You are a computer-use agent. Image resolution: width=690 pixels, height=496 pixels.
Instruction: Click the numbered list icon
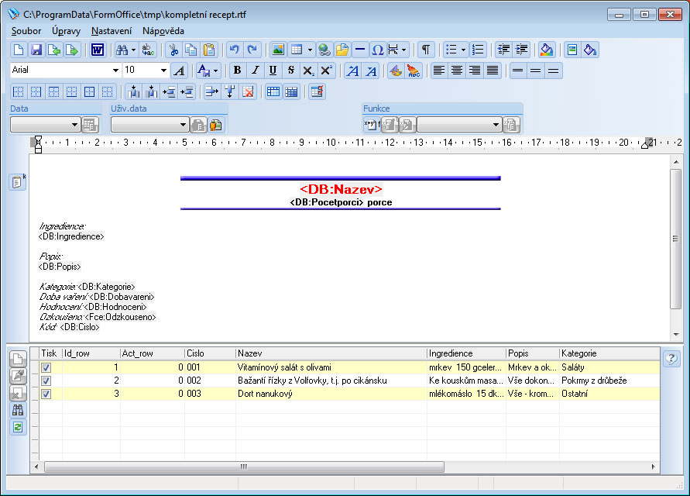pos(478,50)
